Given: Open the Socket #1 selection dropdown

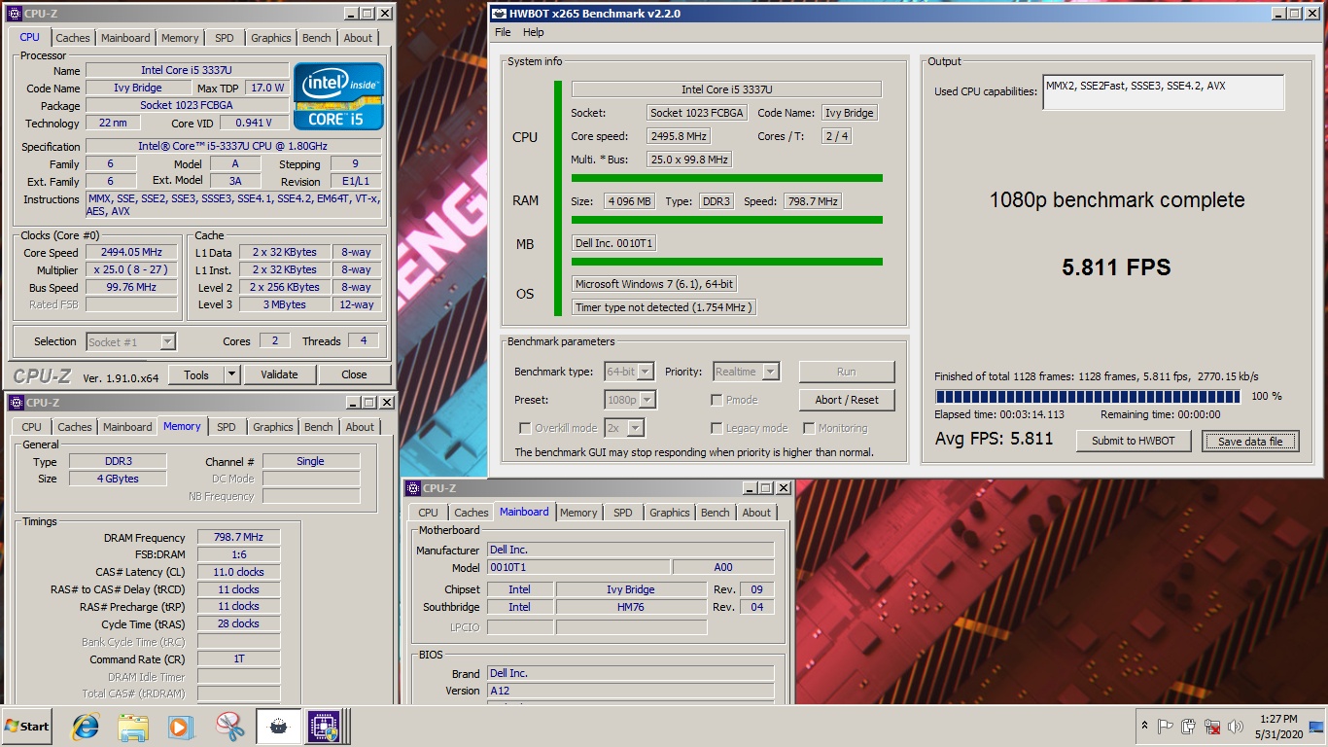Looking at the screenshot, I should (167, 341).
